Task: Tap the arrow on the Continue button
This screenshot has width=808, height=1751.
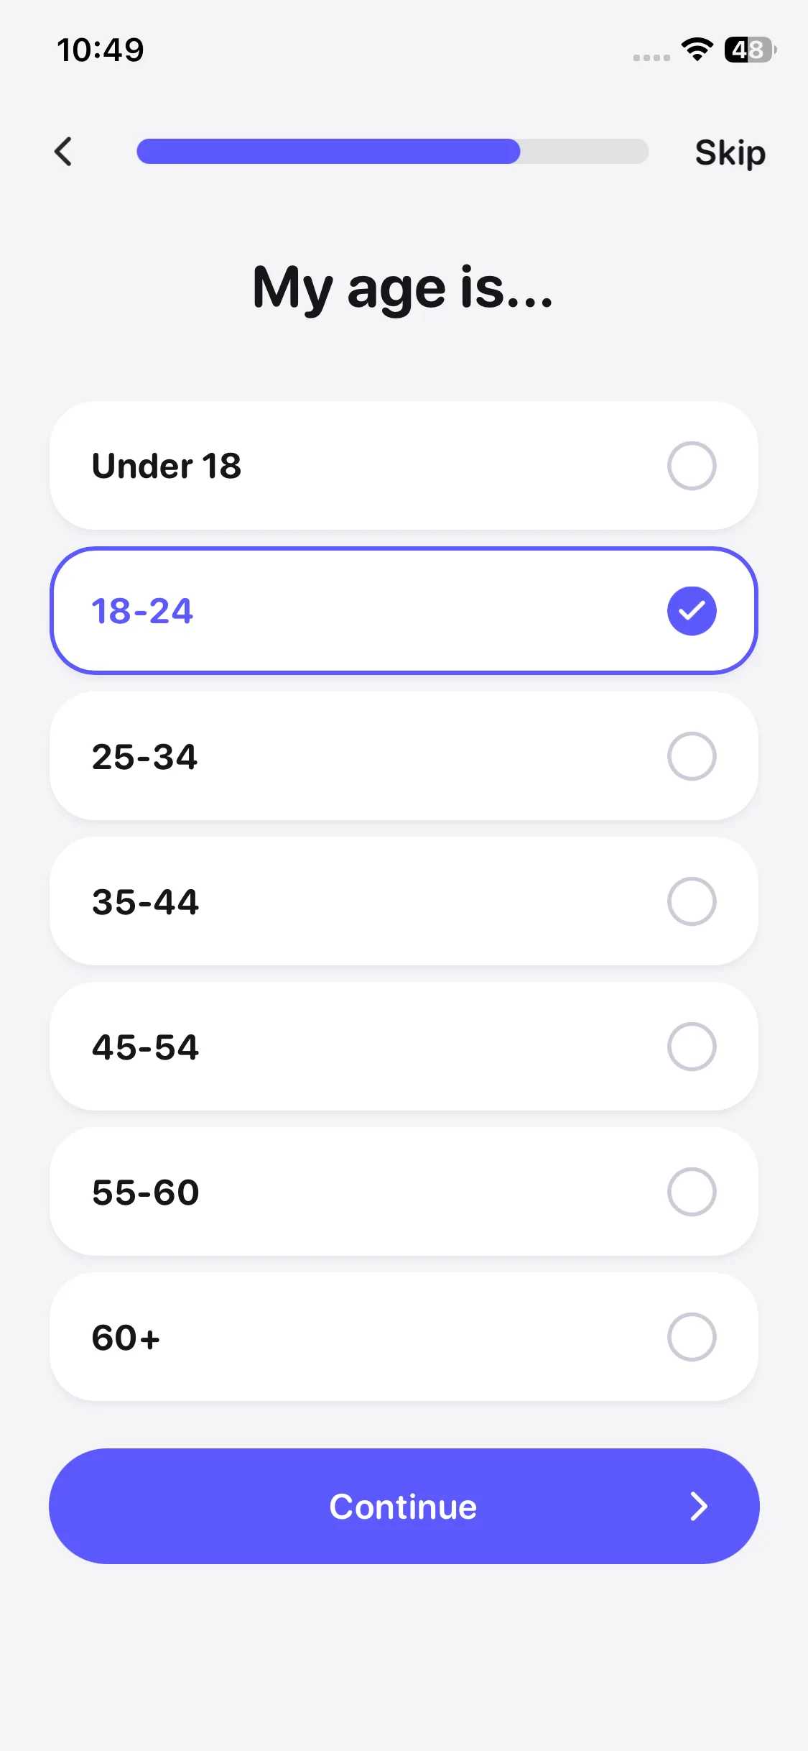Action: coord(698,1506)
